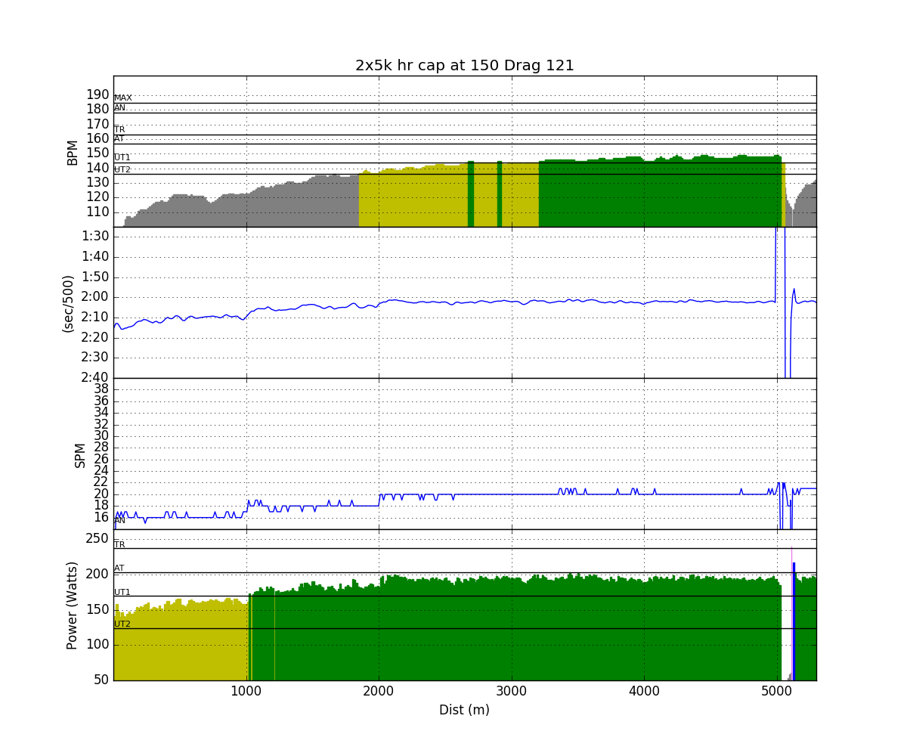Click the 250 tick on the power axis
The image size is (907, 756).
coord(95,538)
